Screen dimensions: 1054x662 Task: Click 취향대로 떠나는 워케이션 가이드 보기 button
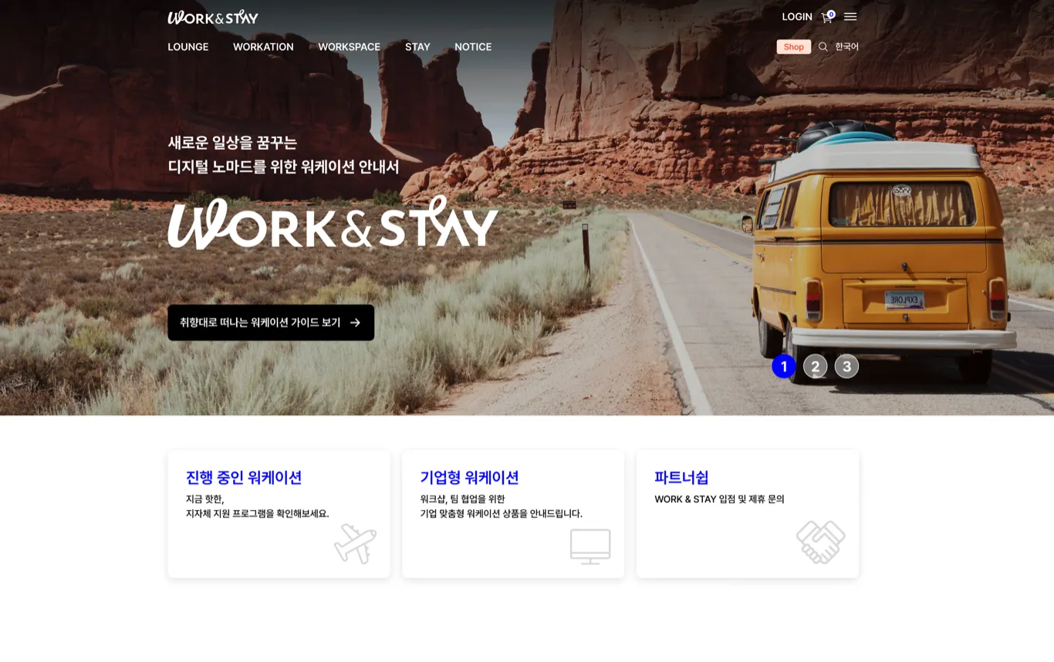[x=271, y=323]
